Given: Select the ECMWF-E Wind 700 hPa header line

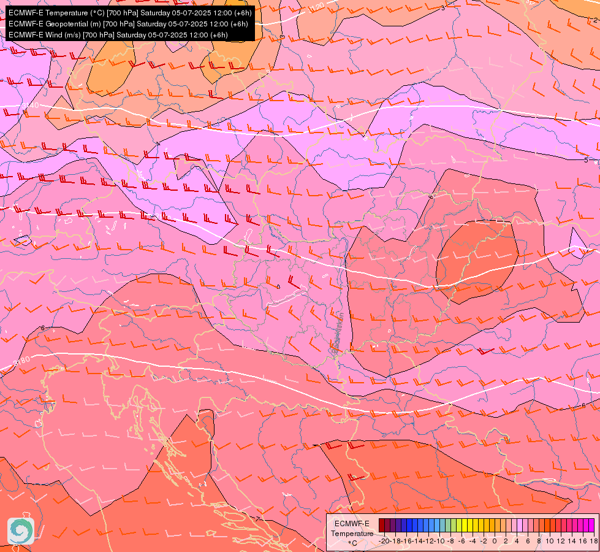Looking at the screenshot, I should [118, 35].
